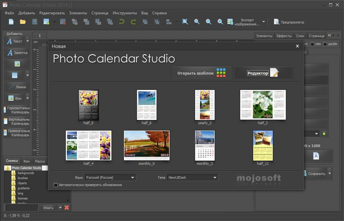
Task: Switch to the Маски tab
Action: 40,161
